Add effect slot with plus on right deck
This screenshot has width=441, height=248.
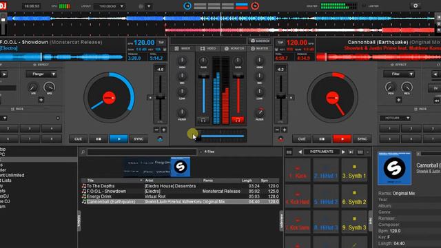click(x=398, y=100)
